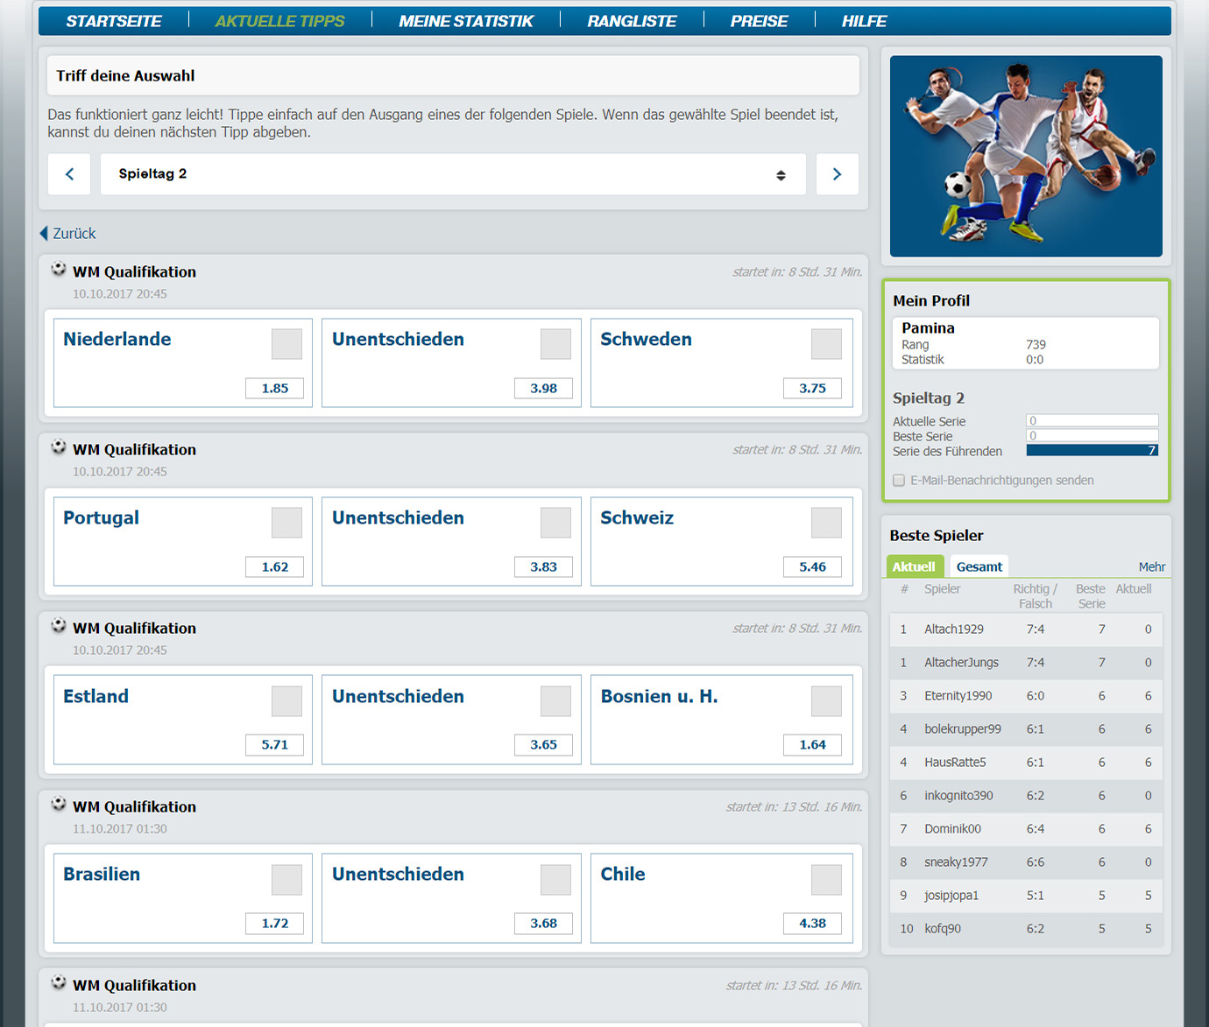
Task: Enable E-Mail-Benachrichtigungen senden checkbox
Action: pyautogui.click(x=899, y=481)
